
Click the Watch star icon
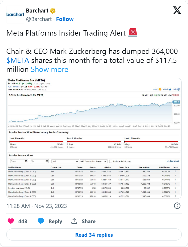tap(170, 89)
